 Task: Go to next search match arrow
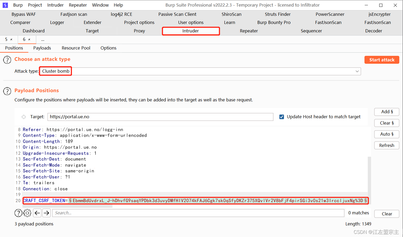coord(46,213)
